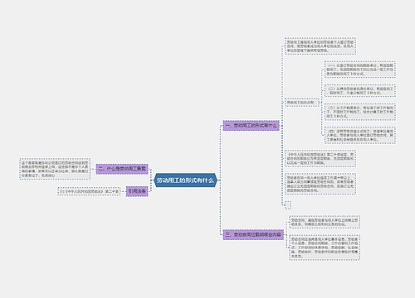
Task: Click the purple node 一、劳动用工的形式有什么
Action: (251, 126)
